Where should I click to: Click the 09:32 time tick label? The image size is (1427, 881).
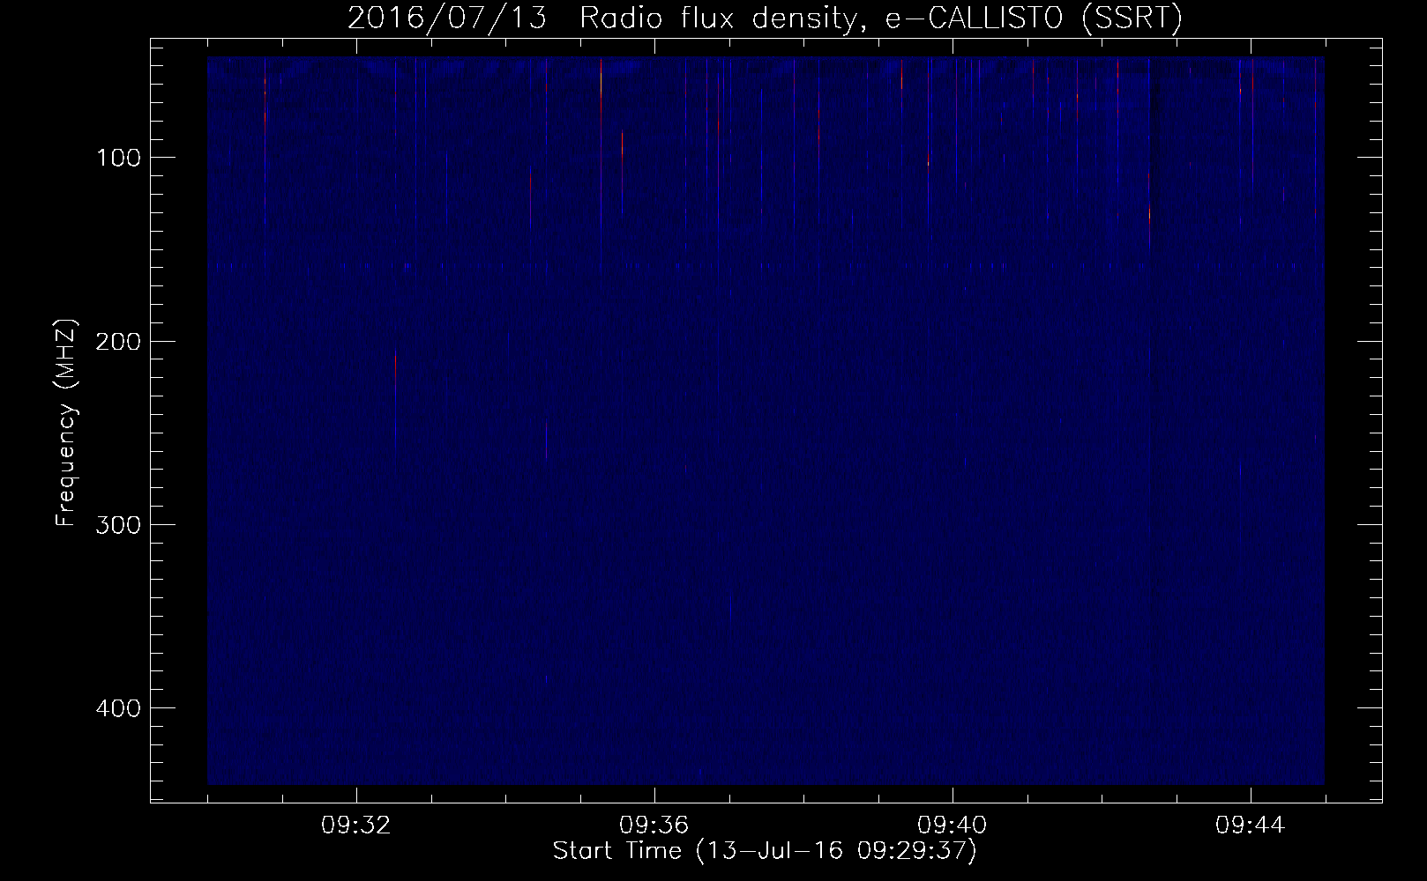(356, 825)
